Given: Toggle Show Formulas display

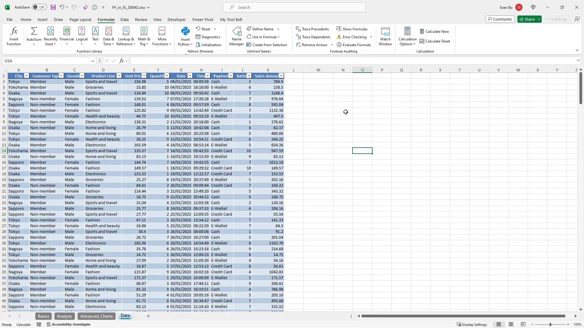Looking at the screenshot, I should click(352, 29).
